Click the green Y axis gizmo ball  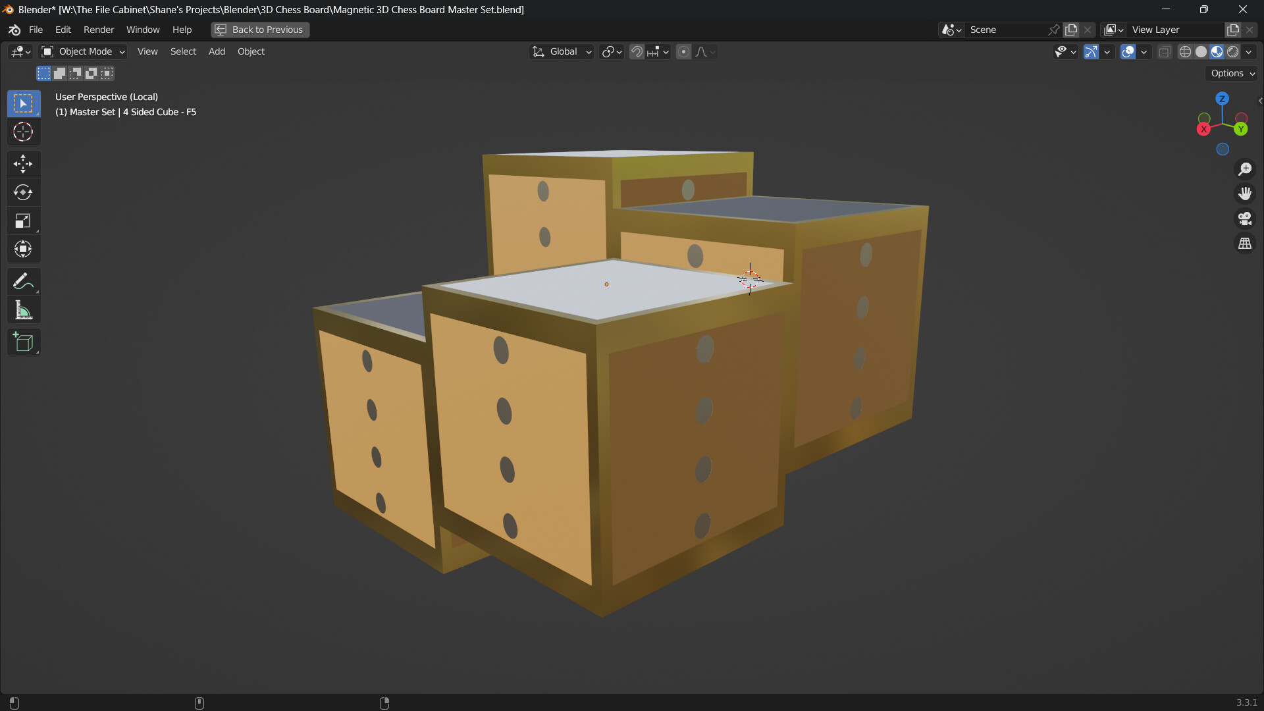pos(1241,129)
